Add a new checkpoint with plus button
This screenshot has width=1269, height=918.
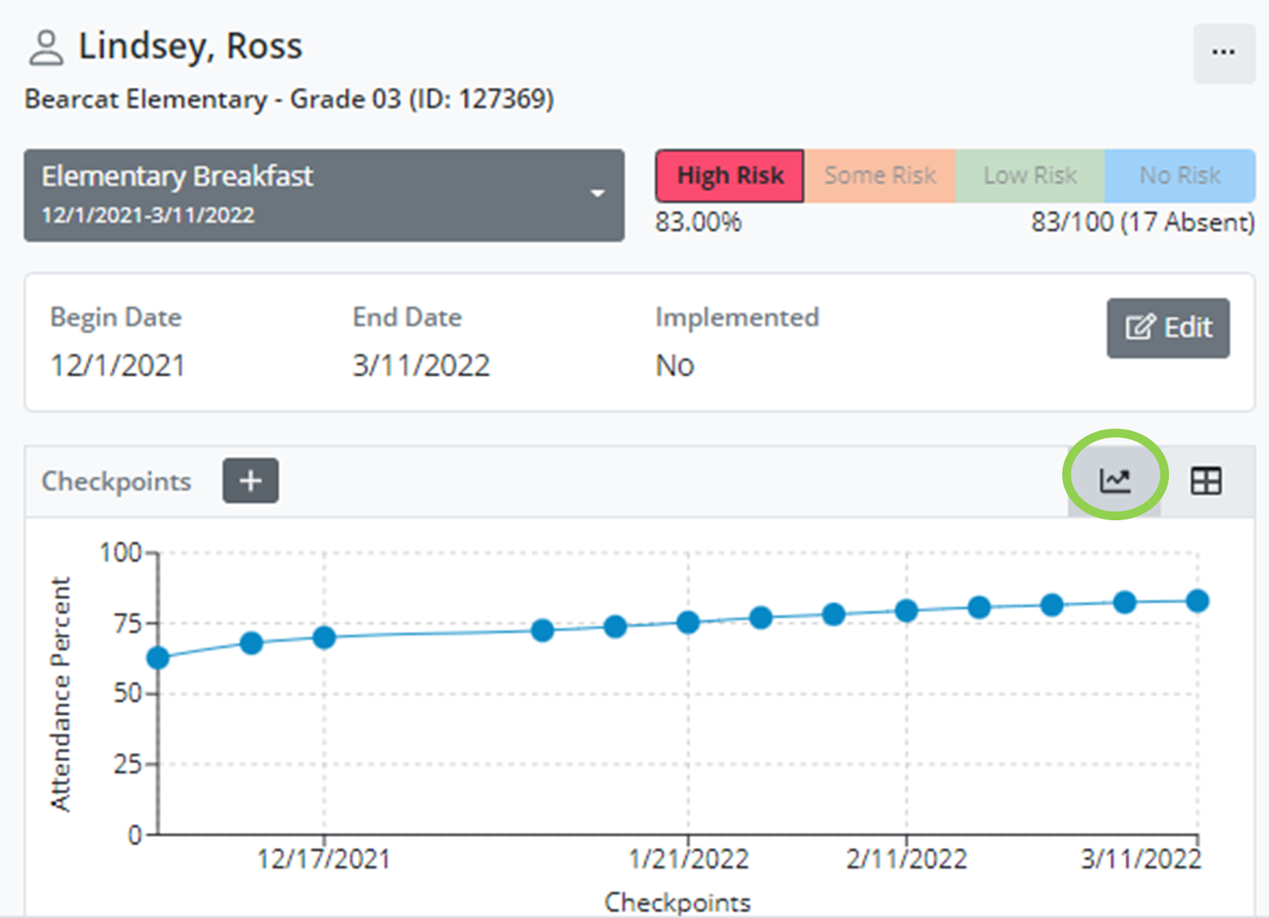251,480
